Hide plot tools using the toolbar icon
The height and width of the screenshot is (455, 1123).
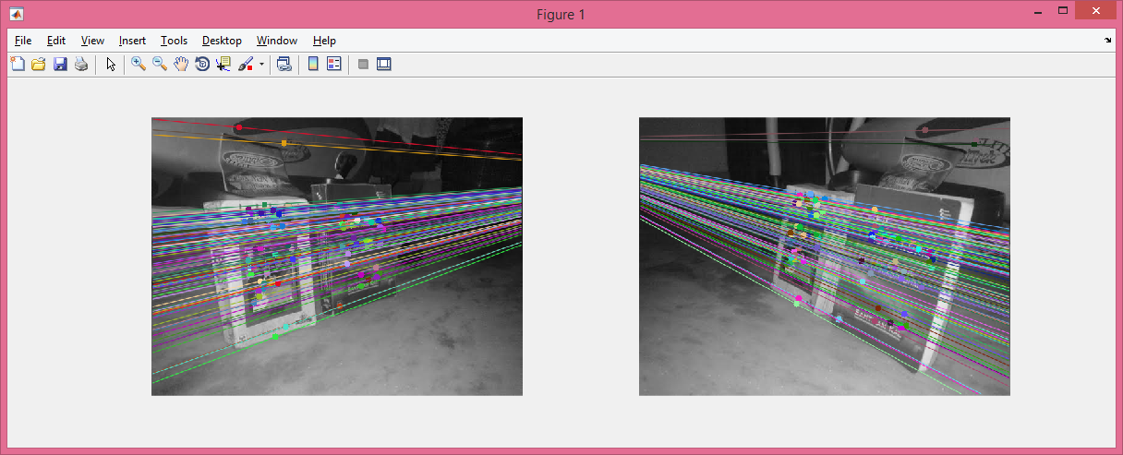point(363,65)
